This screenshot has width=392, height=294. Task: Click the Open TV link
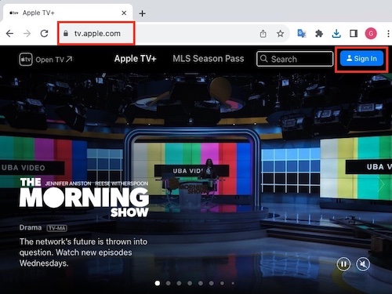pyautogui.click(x=53, y=60)
